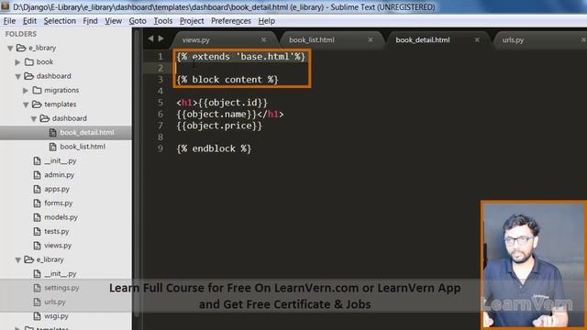
Task: Open wsgi.py in the sidebar
Action: click(56, 316)
